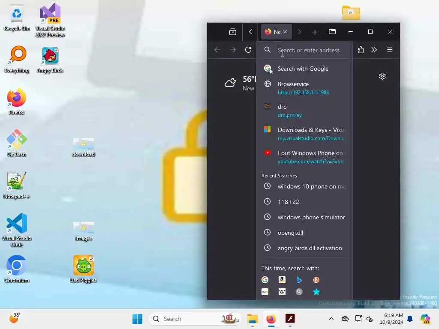Select the Everything desktop shortcut
439x329 pixels.
pos(17,60)
